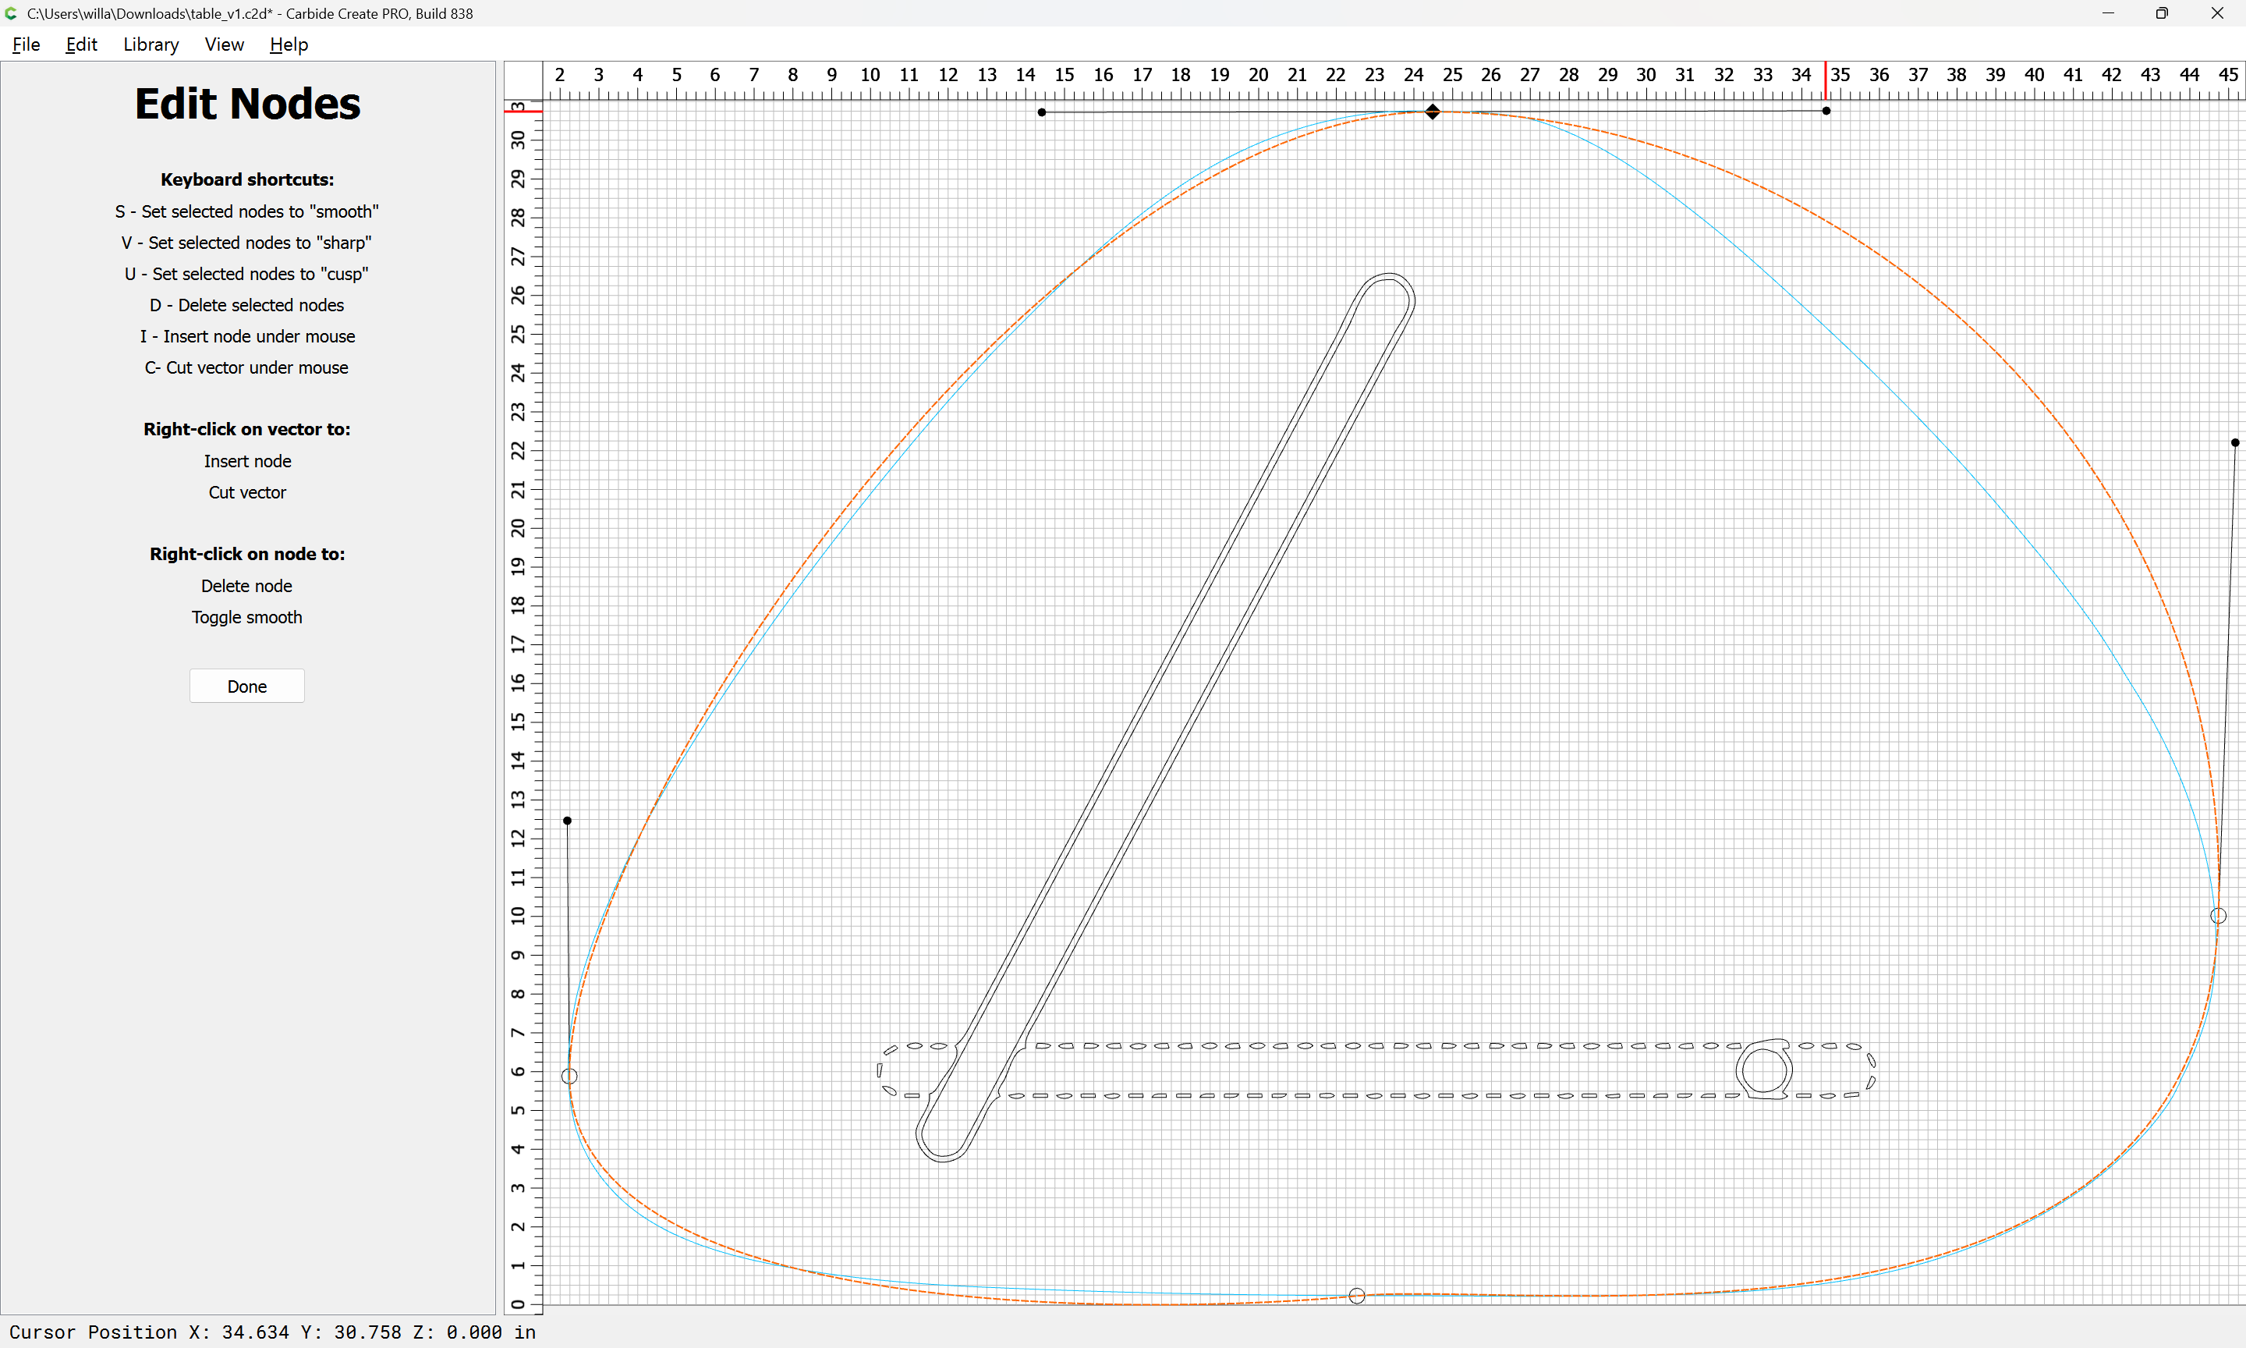Restore down the application window
The width and height of the screenshot is (2246, 1348).
tap(2162, 13)
